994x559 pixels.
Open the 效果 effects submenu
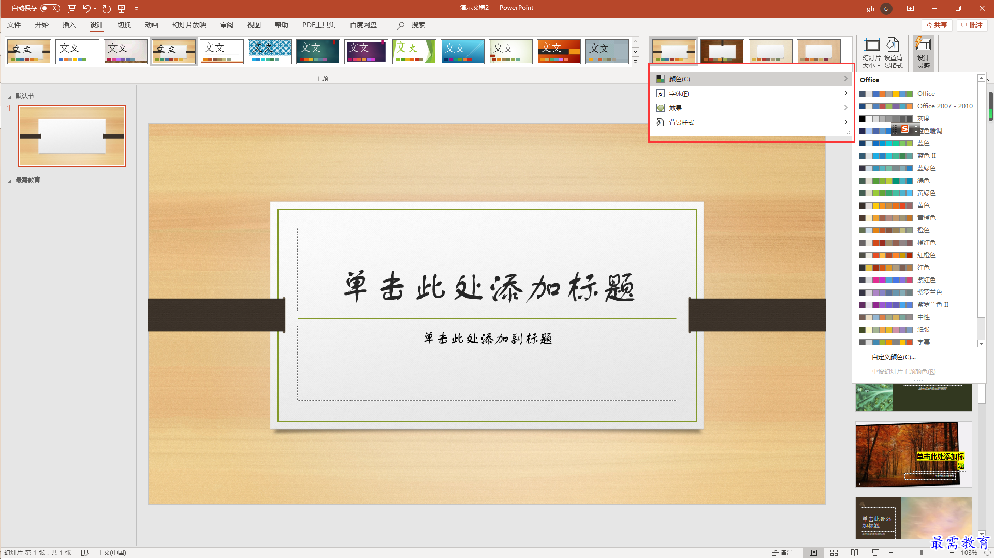point(751,108)
